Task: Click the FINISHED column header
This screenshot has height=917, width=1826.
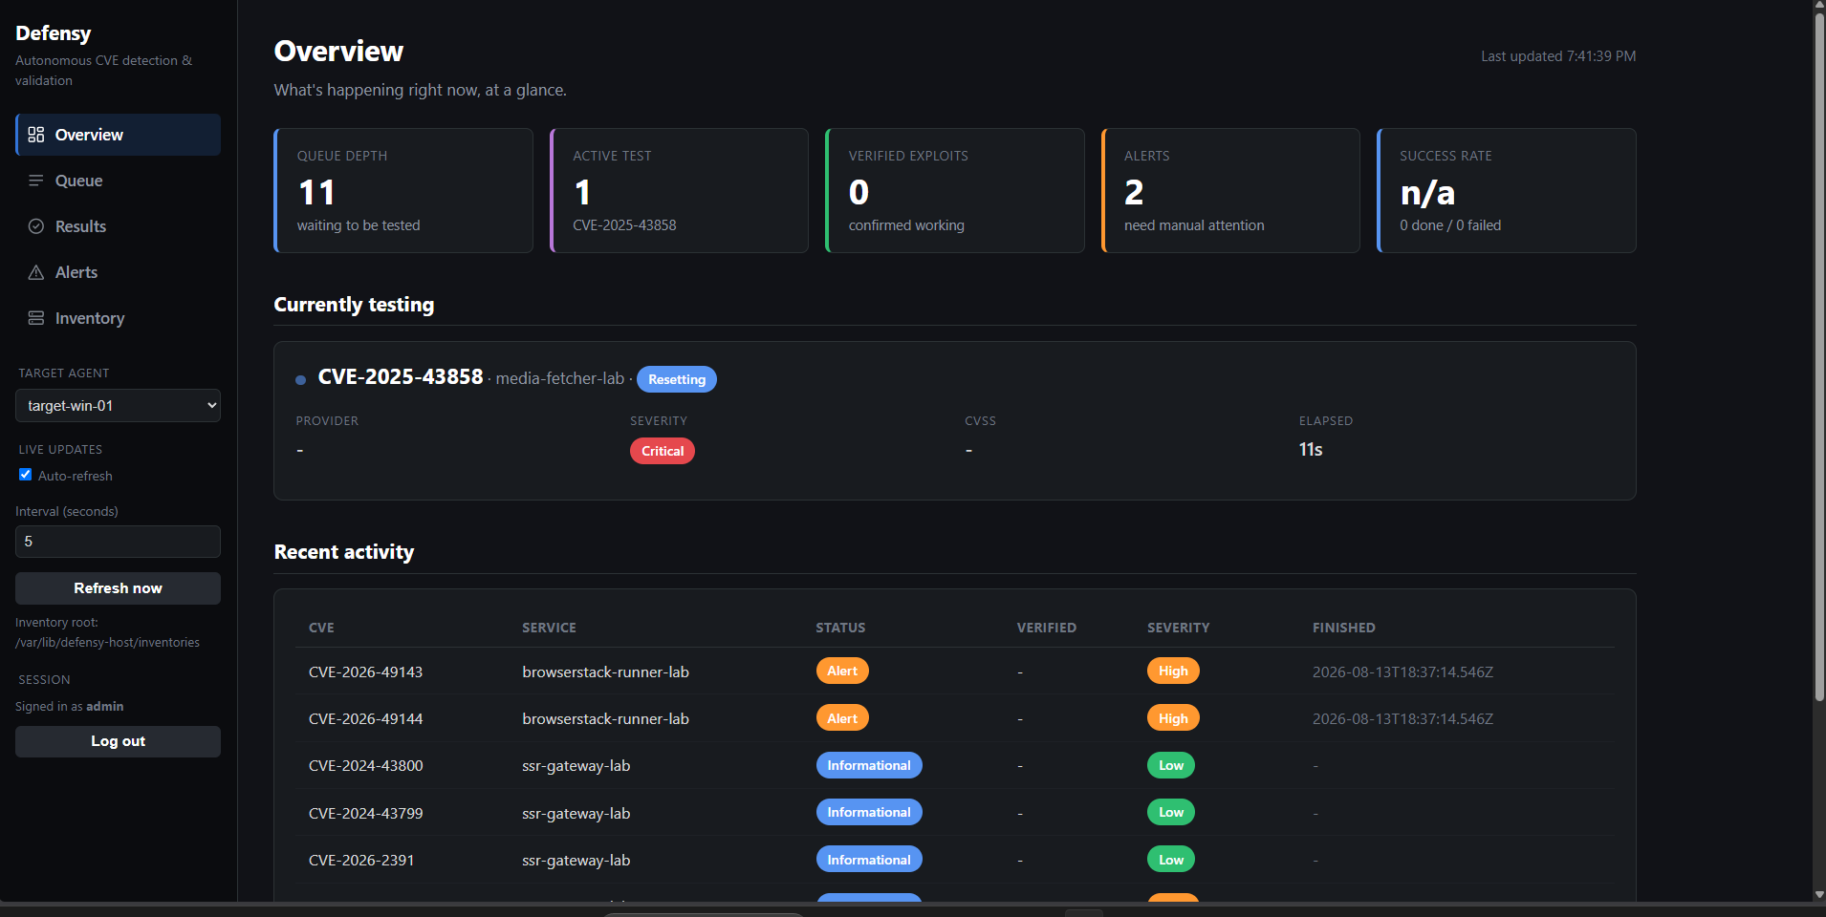Action: (x=1343, y=628)
